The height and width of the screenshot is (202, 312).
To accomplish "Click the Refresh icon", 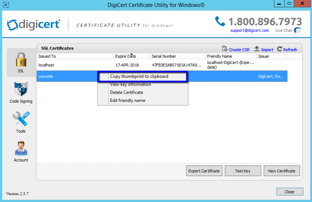I will coord(280,49).
